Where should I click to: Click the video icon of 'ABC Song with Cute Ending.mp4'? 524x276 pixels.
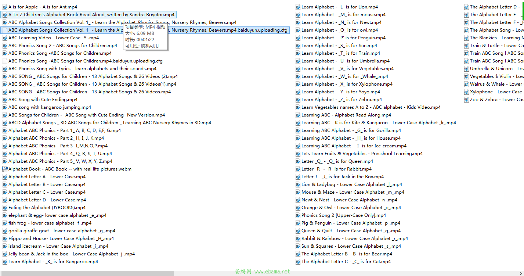point(5,100)
